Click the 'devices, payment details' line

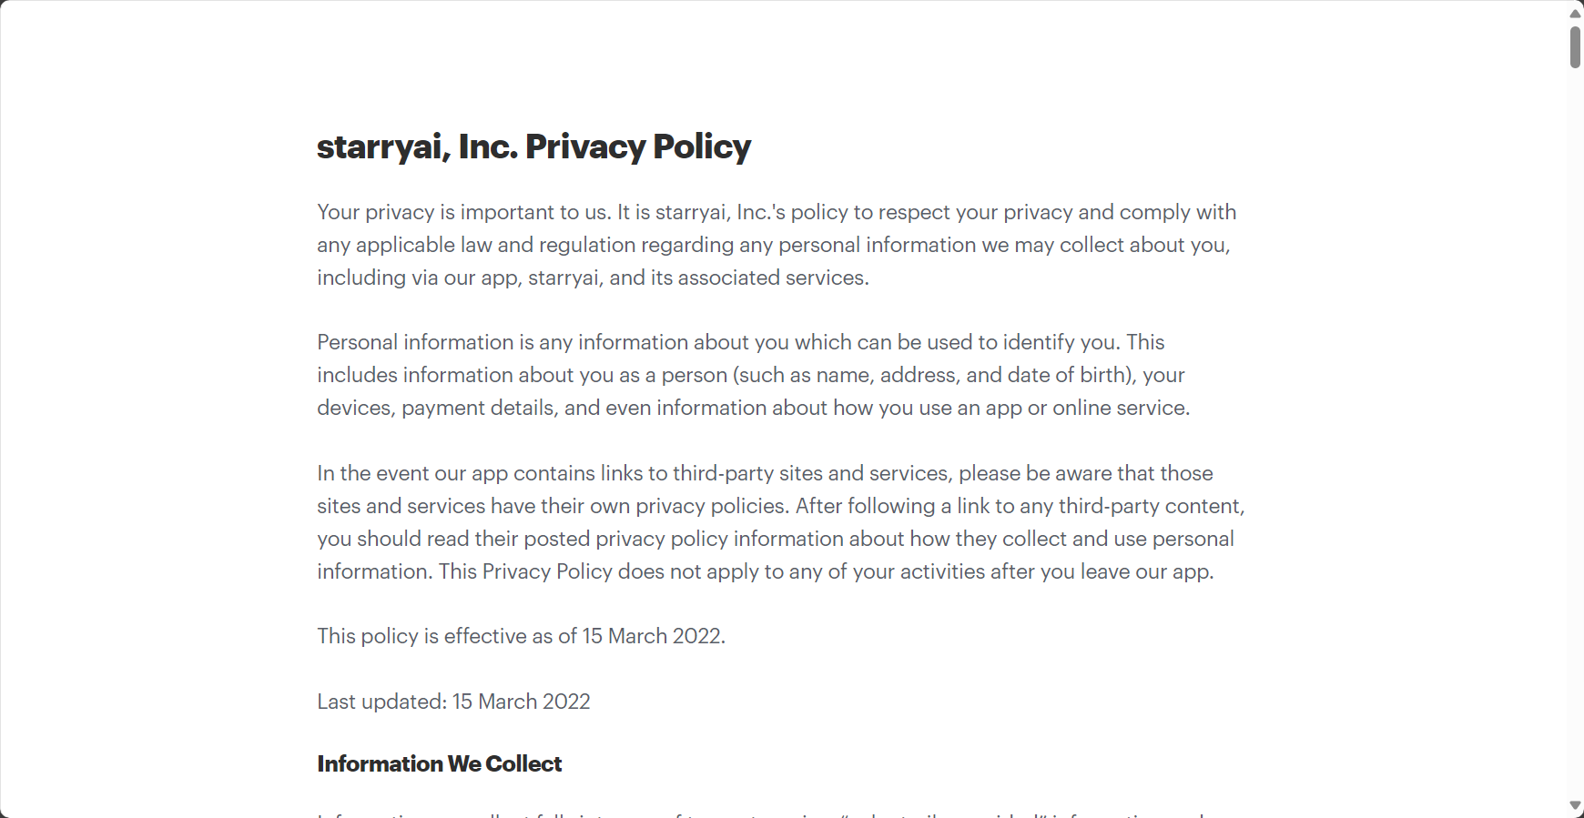pos(753,408)
